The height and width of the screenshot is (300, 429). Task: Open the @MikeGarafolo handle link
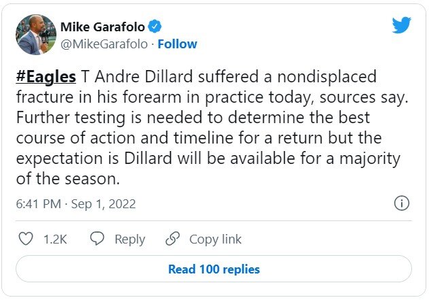click(x=105, y=44)
